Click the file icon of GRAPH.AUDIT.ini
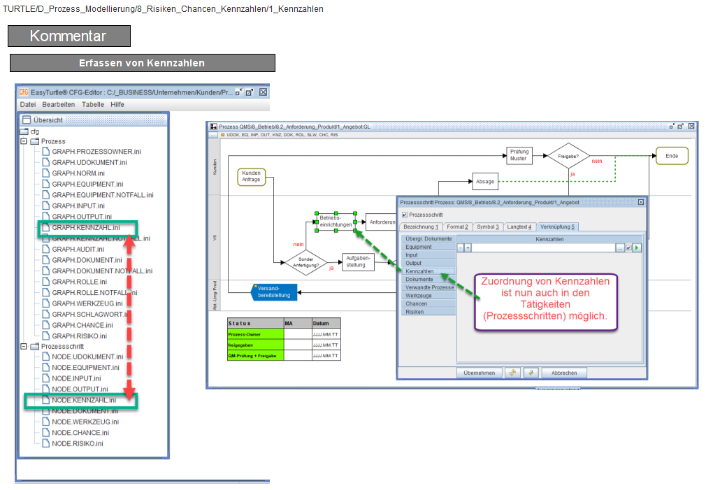 (45, 249)
